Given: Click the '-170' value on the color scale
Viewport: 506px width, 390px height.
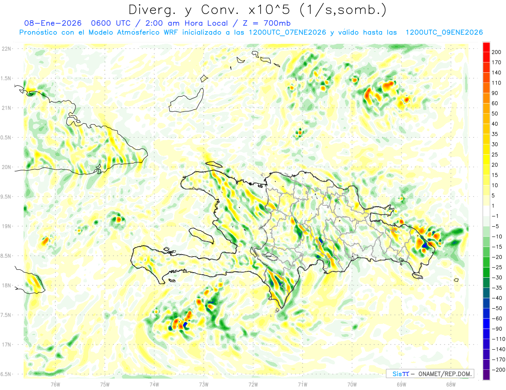Looking at the screenshot, I should click(x=499, y=360).
